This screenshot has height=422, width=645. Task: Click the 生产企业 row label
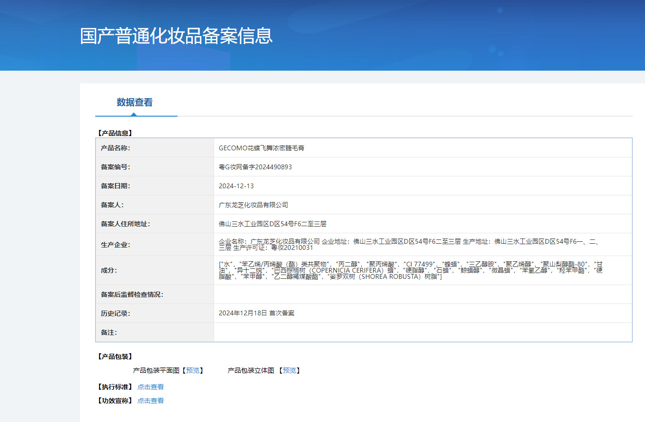pyautogui.click(x=115, y=245)
